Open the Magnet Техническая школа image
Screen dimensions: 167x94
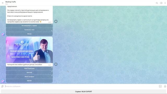29,50
